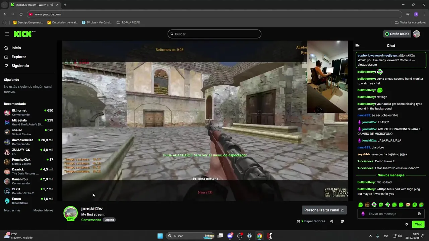Collapse the chat panel arrow icon

point(357,46)
